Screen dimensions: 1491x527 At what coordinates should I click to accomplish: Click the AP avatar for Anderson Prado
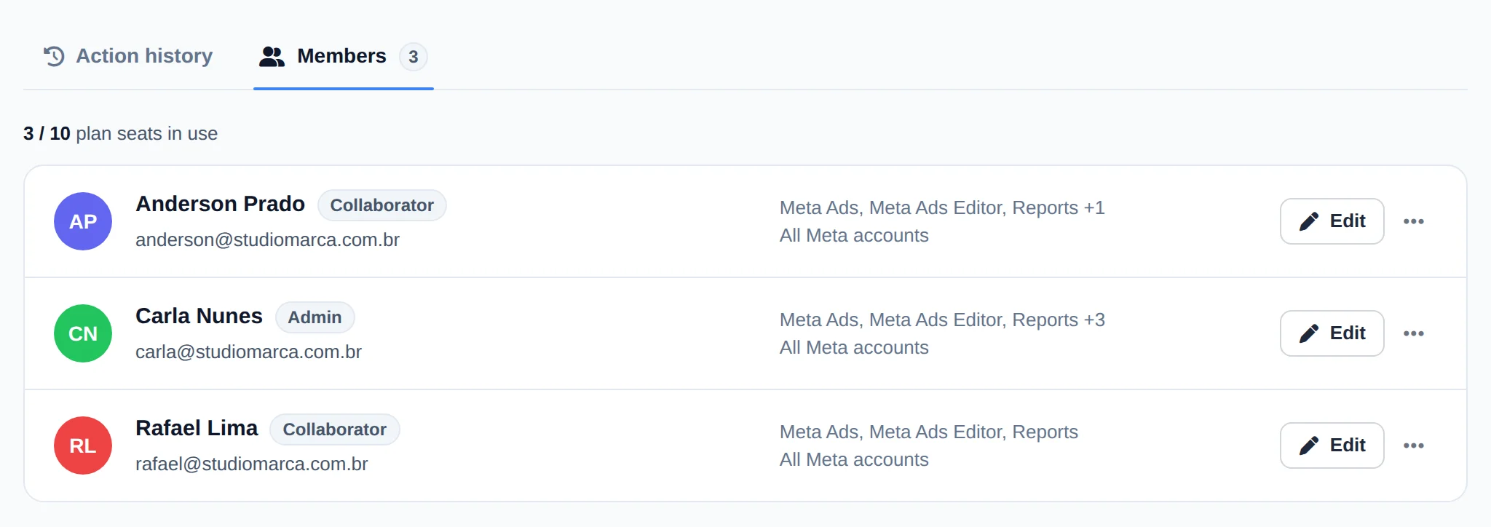click(x=83, y=221)
